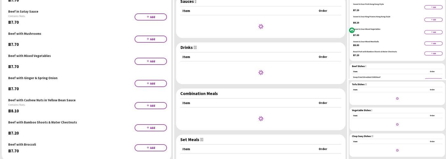This screenshot has width=446, height=159.
Task: Add Beef in Satay Sauce to order
Action: point(150,17)
